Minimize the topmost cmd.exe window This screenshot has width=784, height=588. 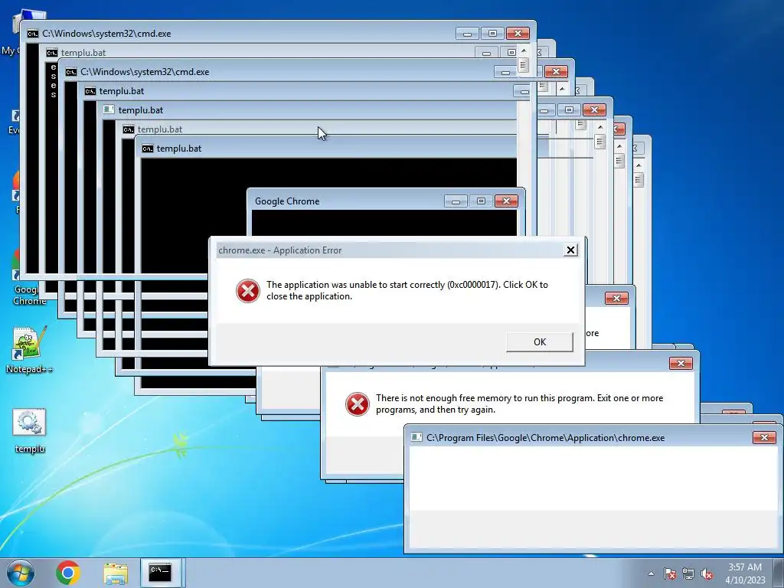coord(467,34)
